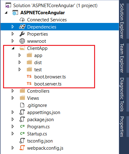Viewport: 129px width, 154px height.
Task: Click the Dependencies node icon
Action: tap(22, 27)
